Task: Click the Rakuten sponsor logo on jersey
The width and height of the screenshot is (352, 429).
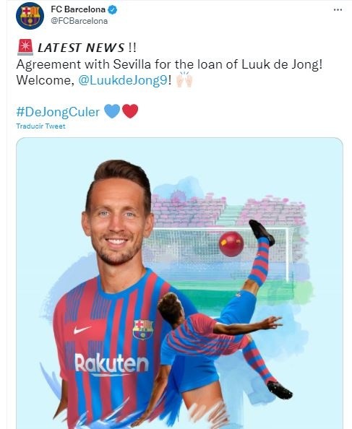Action: pos(112,363)
